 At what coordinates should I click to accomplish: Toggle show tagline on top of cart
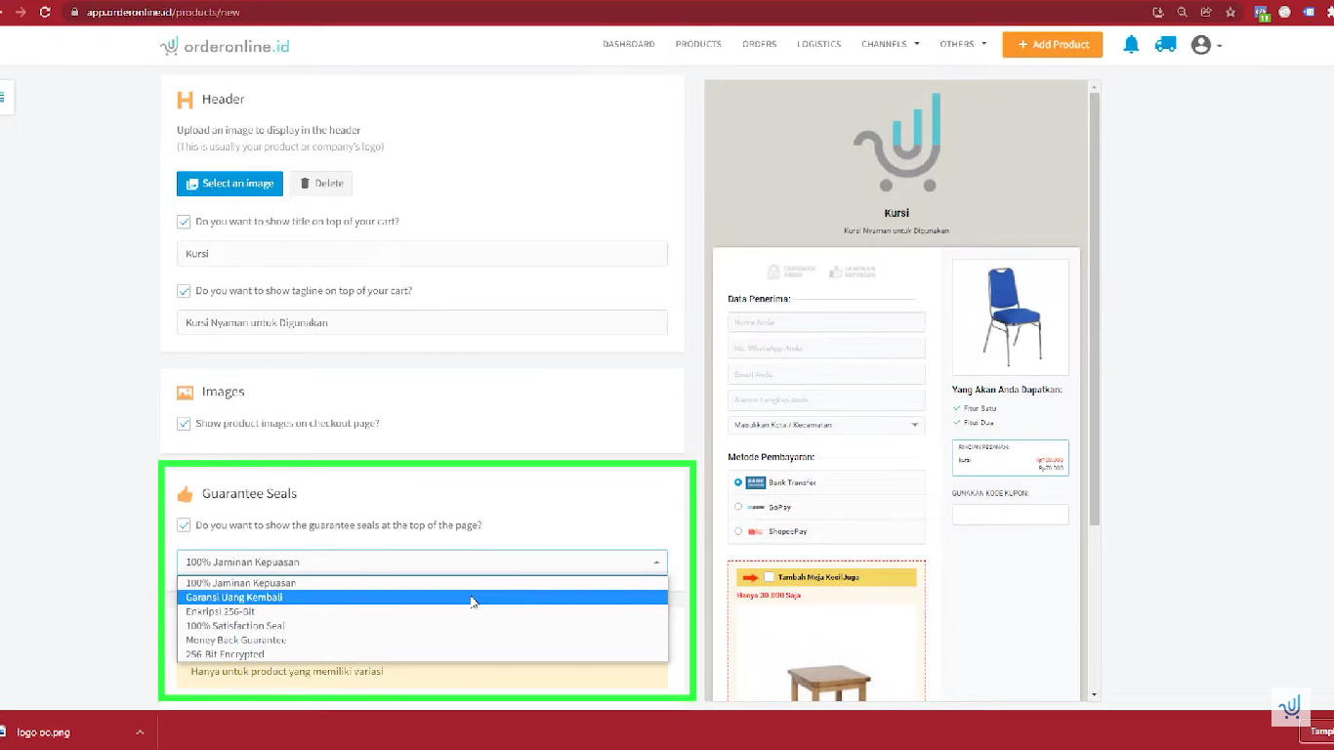click(x=184, y=291)
